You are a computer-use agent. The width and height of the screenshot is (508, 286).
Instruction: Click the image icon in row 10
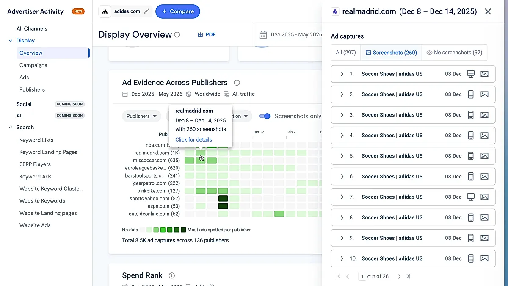485,258
